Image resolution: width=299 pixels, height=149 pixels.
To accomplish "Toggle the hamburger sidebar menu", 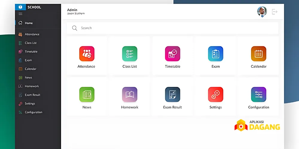I will point(20,14).
